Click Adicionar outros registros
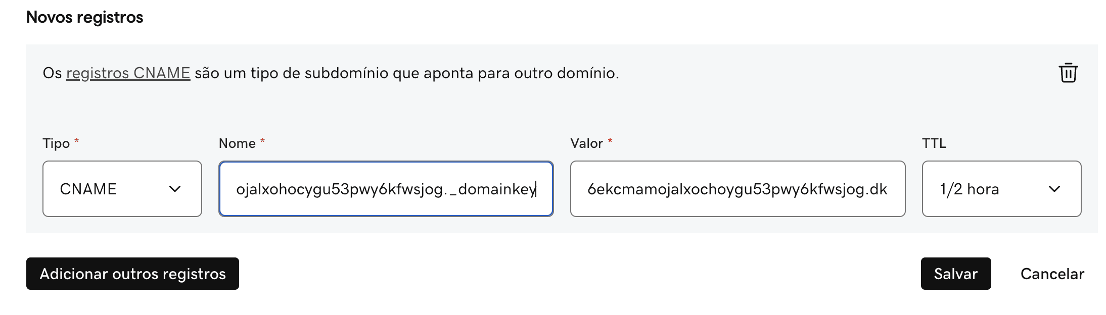Screen dimensions: 1106x315 132,274
